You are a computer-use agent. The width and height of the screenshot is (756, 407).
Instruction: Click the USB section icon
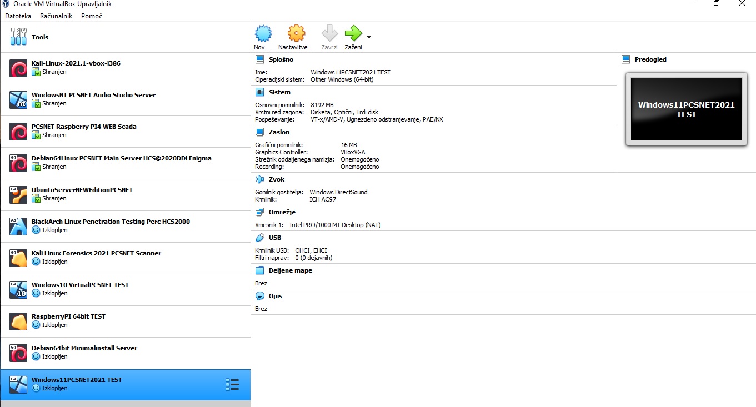(259, 238)
